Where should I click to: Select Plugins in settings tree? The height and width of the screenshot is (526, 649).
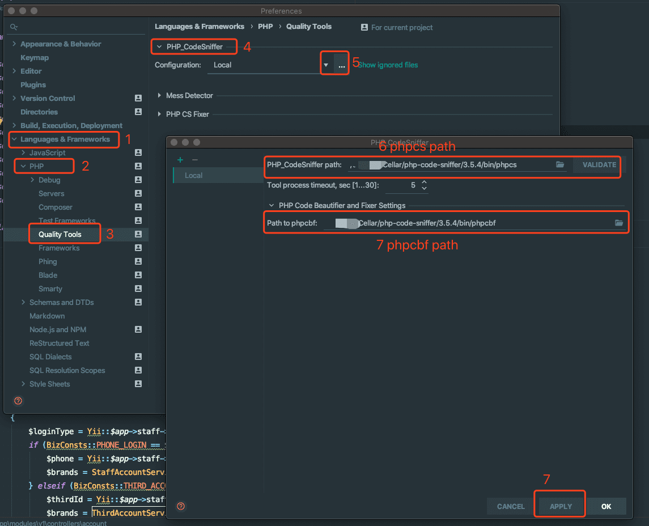[x=33, y=85]
